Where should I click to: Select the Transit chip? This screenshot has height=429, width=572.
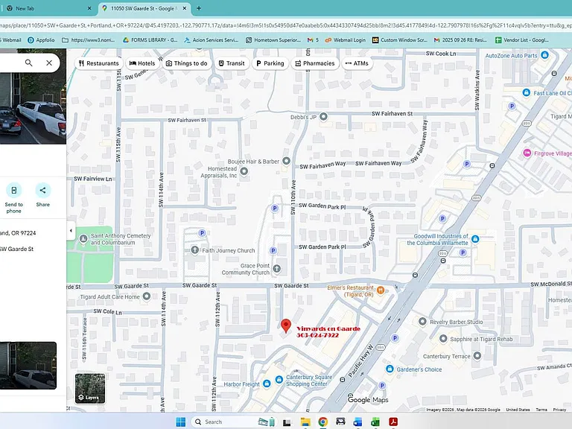coord(232,63)
